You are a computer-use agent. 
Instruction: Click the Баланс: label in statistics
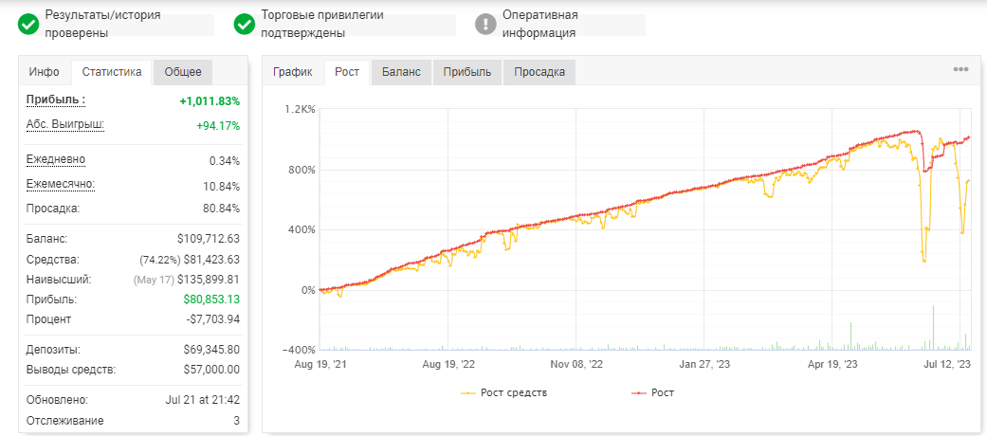coord(47,239)
